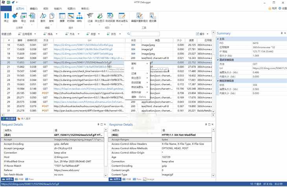Open the Auto-reply submenu in context menu
The height and width of the screenshot is (187, 287).
[137, 82]
